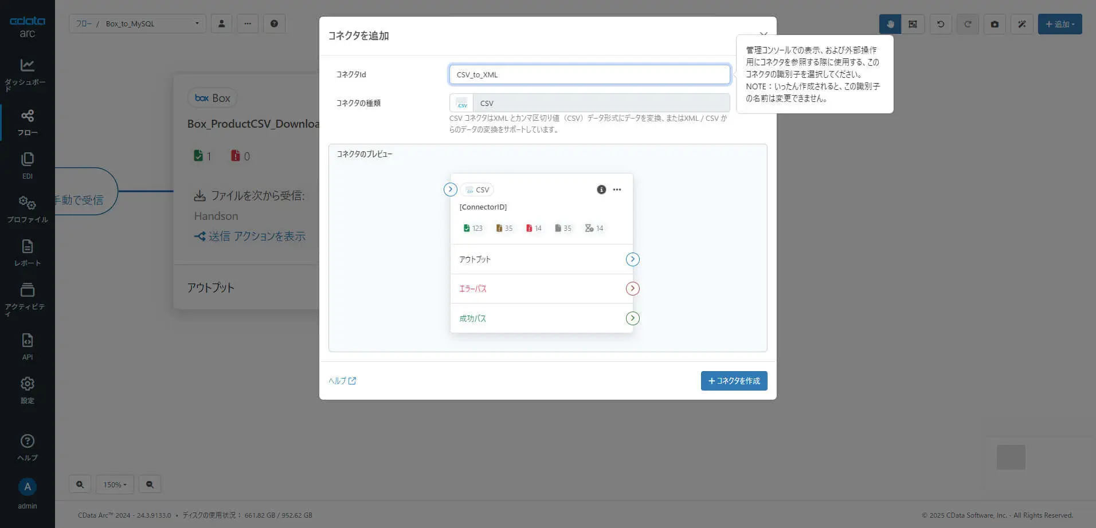Click the コネクタId input field
Image resolution: width=1096 pixels, height=528 pixels.
[589, 74]
